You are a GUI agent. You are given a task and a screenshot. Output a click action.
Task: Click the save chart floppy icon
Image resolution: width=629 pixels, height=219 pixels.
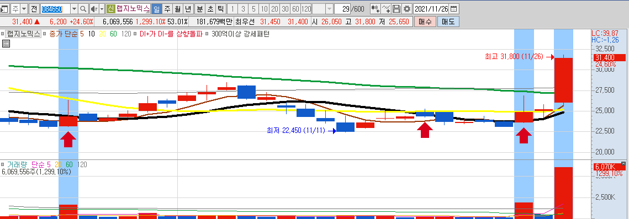pyautogui.click(x=397, y=8)
